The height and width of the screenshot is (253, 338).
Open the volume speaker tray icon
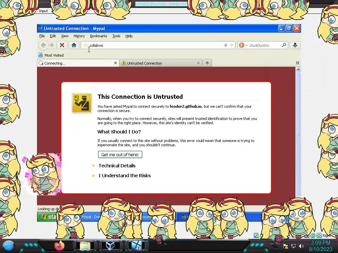[301, 246]
